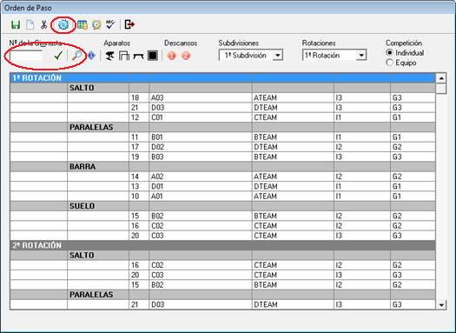Search gymnast with magnifying glass icon
This screenshot has width=456, height=333.
[x=76, y=56]
